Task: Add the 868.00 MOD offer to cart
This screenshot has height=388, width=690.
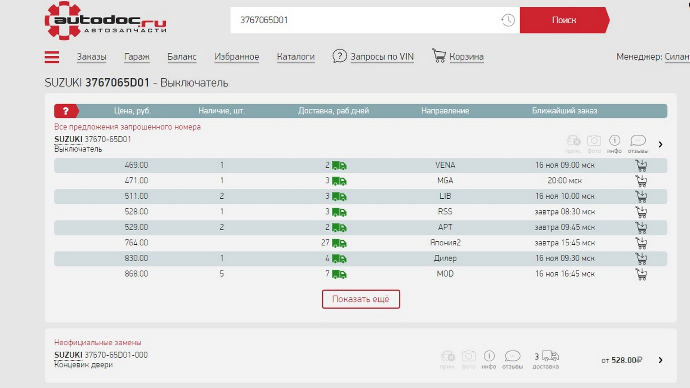Action: click(x=641, y=274)
